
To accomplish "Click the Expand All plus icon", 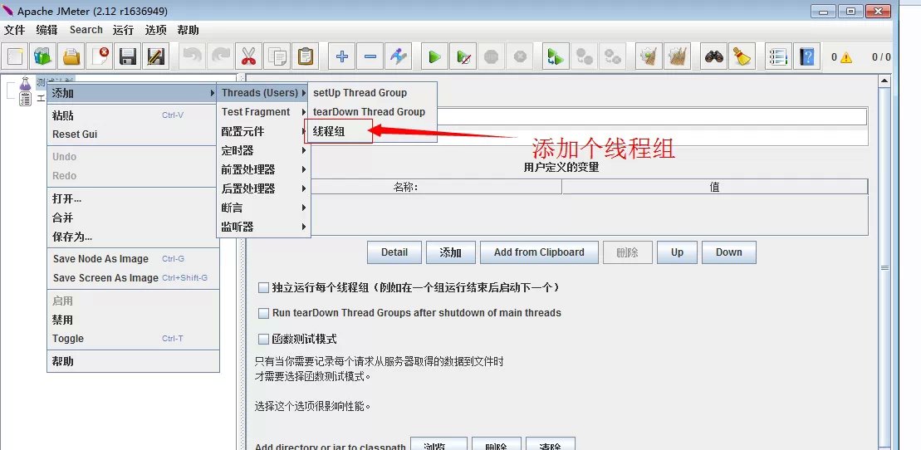I will coord(342,57).
